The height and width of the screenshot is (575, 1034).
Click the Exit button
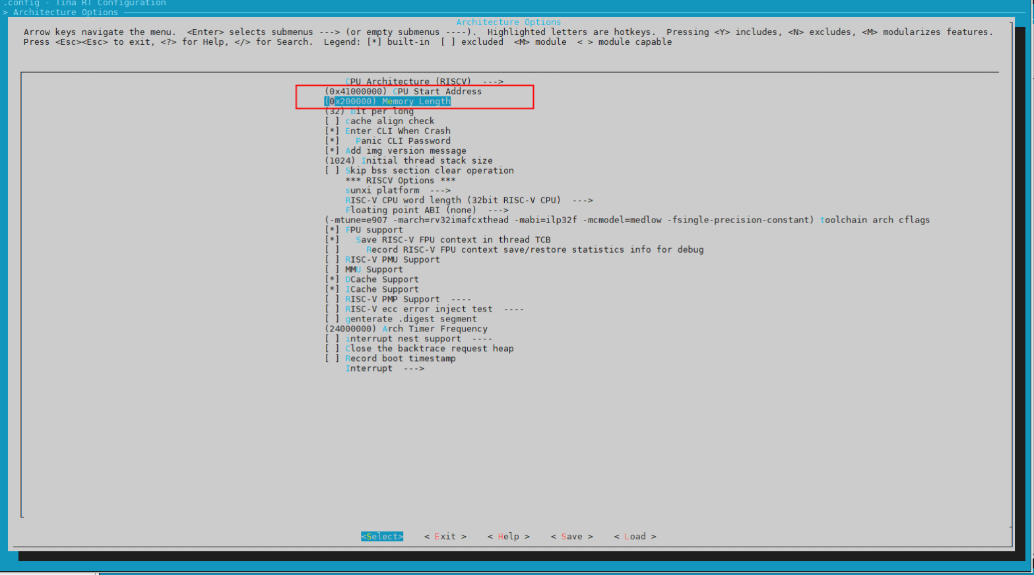[445, 536]
